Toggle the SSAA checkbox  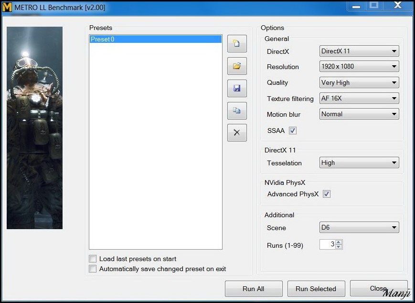click(x=292, y=131)
